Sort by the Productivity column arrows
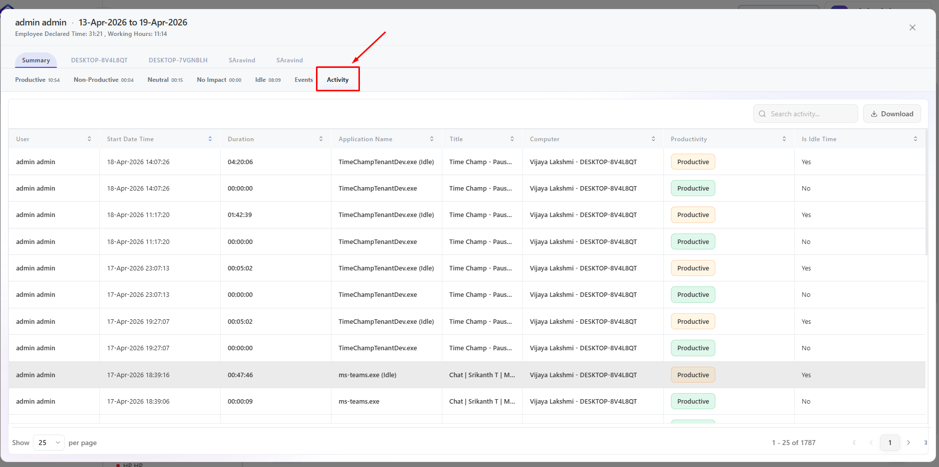 point(784,139)
